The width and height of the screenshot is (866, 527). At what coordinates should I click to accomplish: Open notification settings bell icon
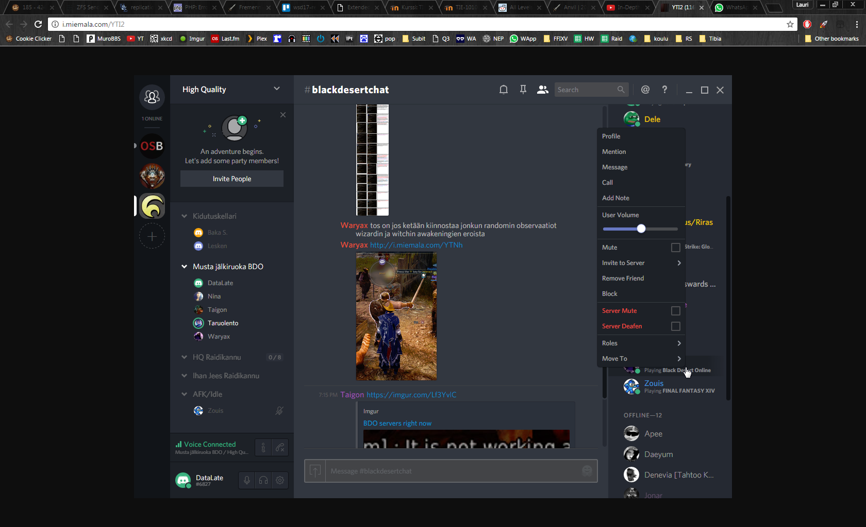coord(504,90)
